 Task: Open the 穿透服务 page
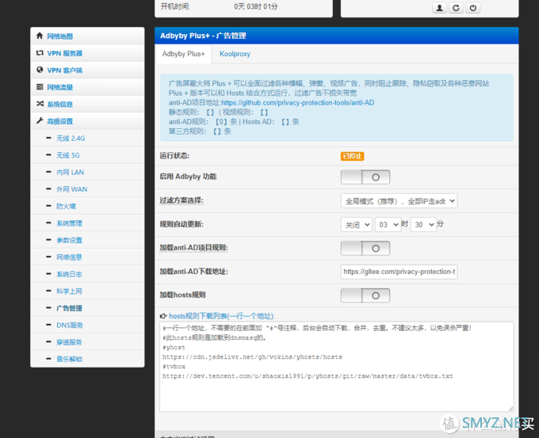[x=69, y=342]
